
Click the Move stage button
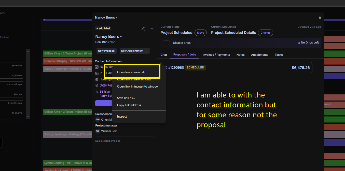pyautogui.click(x=201, y=33)
